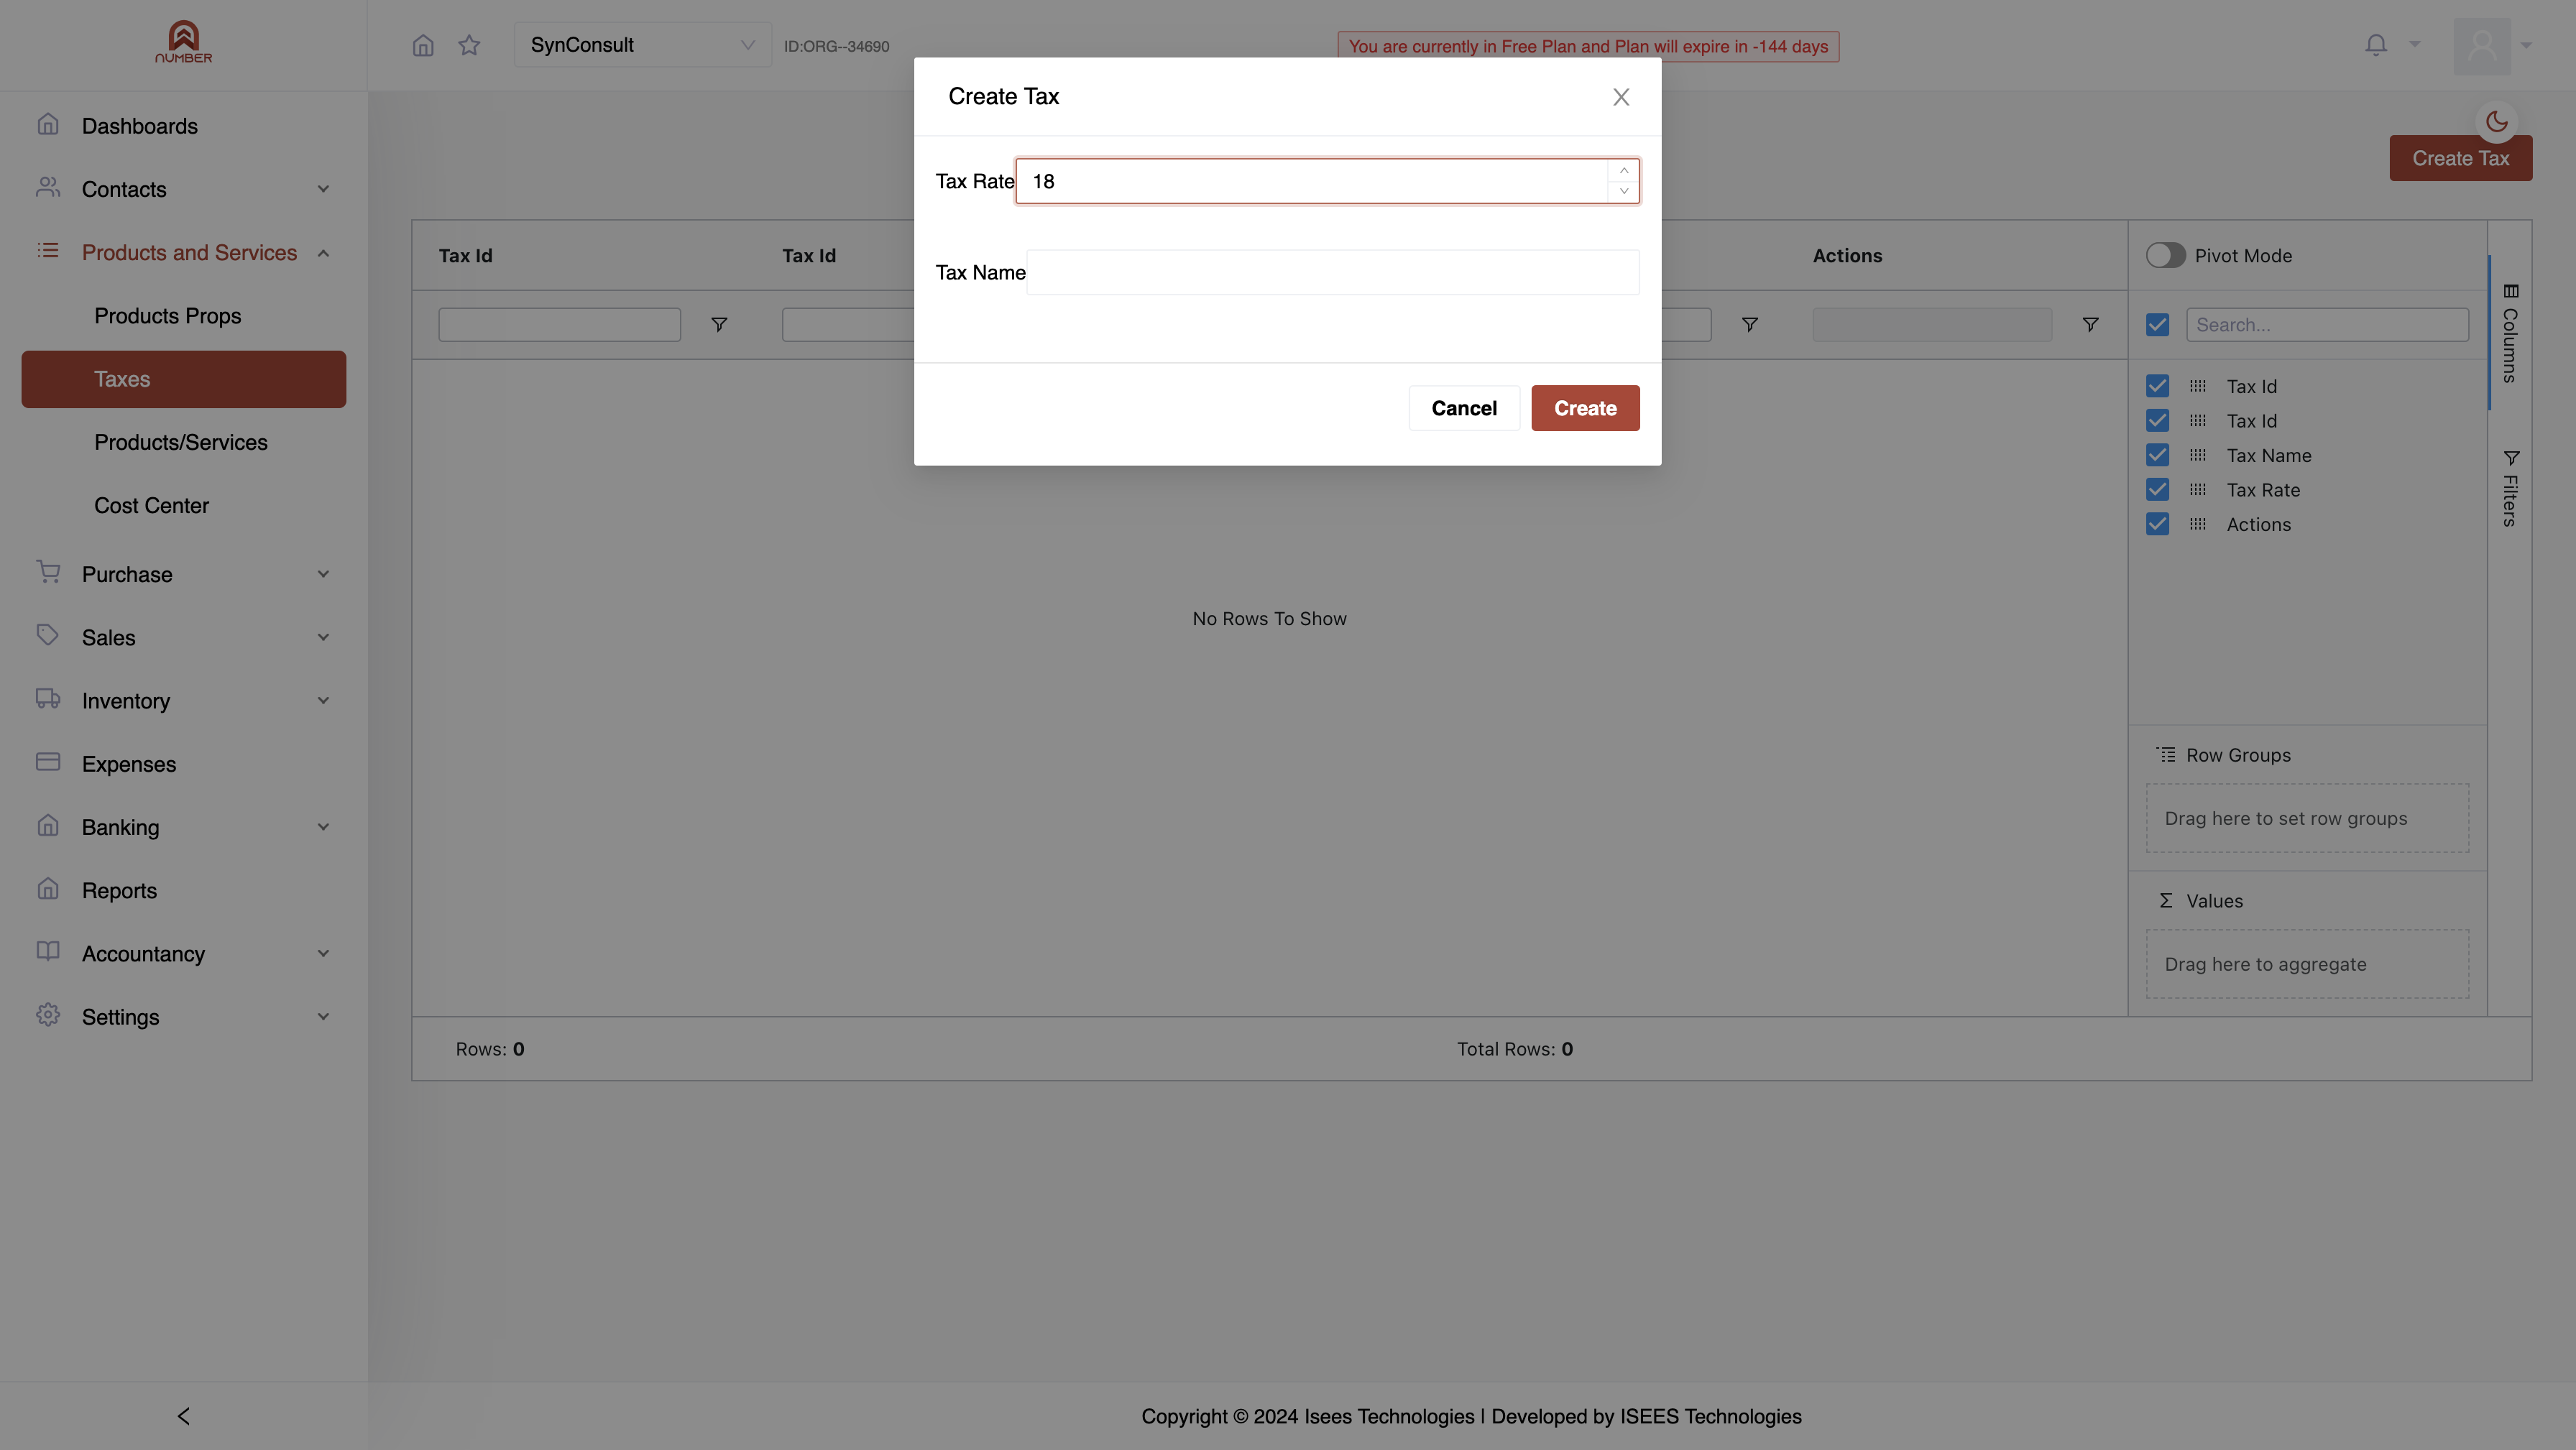Increase Tax Rate with up stepper
This screenshot has width=2576, height=1450.
point(1624,171)
